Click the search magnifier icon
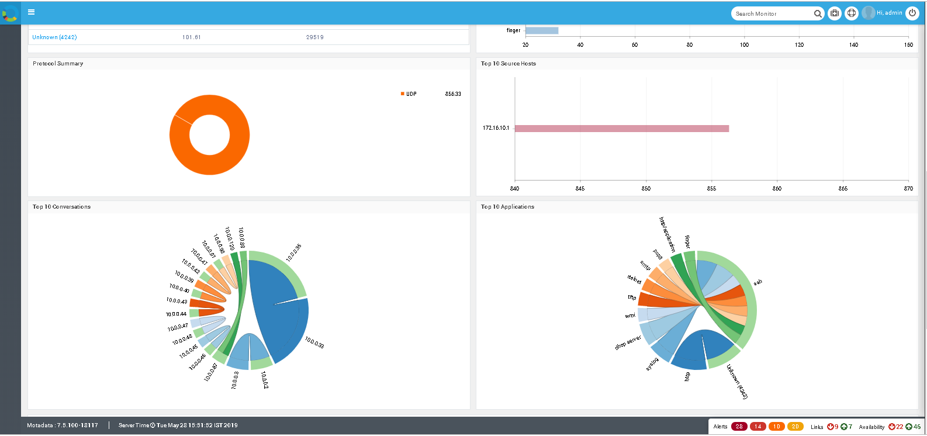The height and width of the screenshot is (436, 927). (x=818, y=13)
